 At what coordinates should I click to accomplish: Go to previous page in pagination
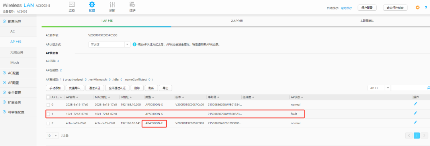pyautogui.click(x=409, y=135)
